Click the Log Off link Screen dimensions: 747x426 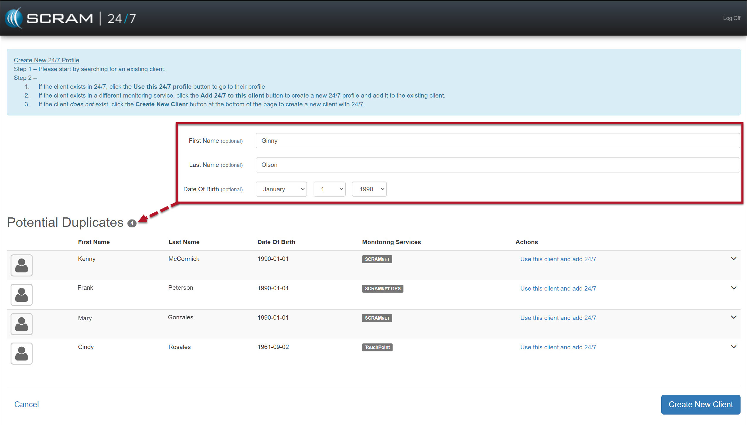pyautogui.click(x=731, y=18)
